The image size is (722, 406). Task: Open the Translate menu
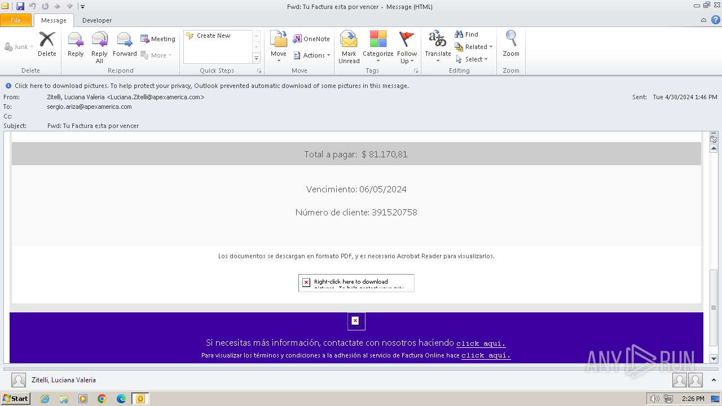(438, 47)
